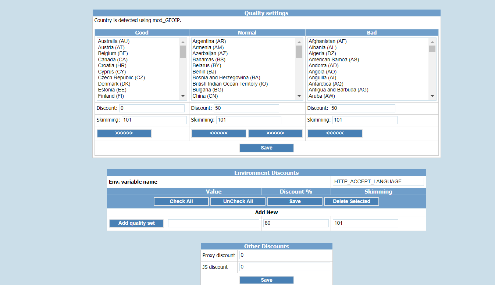Click scroll-up arrow of Good list
This screenshot has height=285, width=495.
183,42
